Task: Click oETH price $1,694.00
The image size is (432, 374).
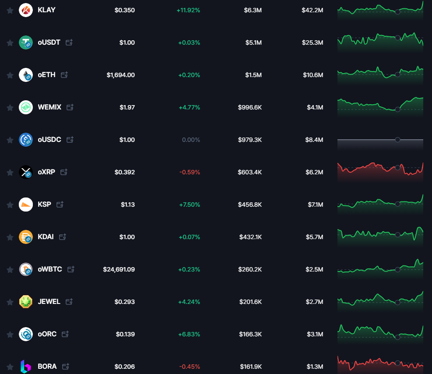Action: pos(121,75)
